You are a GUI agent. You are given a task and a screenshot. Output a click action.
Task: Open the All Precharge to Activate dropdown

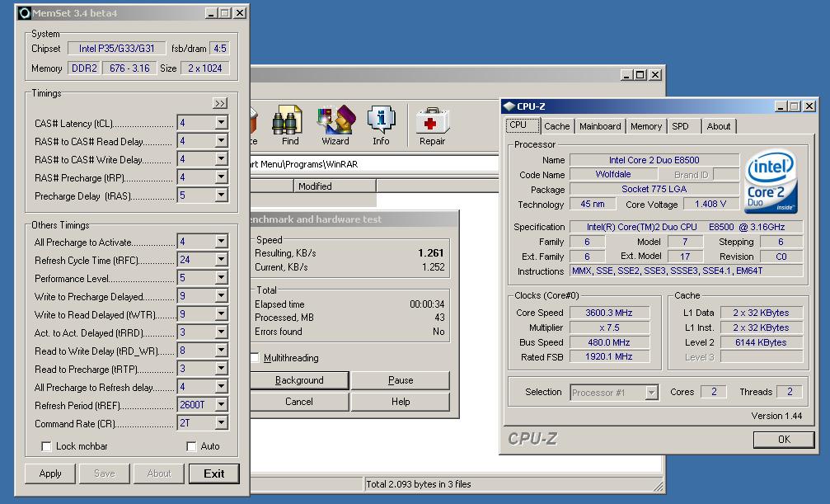(x=221, y=242)
